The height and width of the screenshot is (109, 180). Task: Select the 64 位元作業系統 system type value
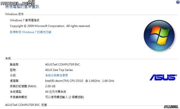point(56,92)
